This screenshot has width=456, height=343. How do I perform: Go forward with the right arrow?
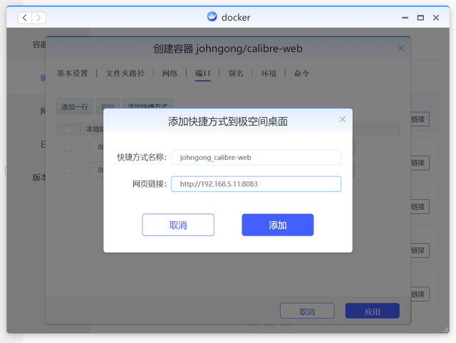pos(38,18)
